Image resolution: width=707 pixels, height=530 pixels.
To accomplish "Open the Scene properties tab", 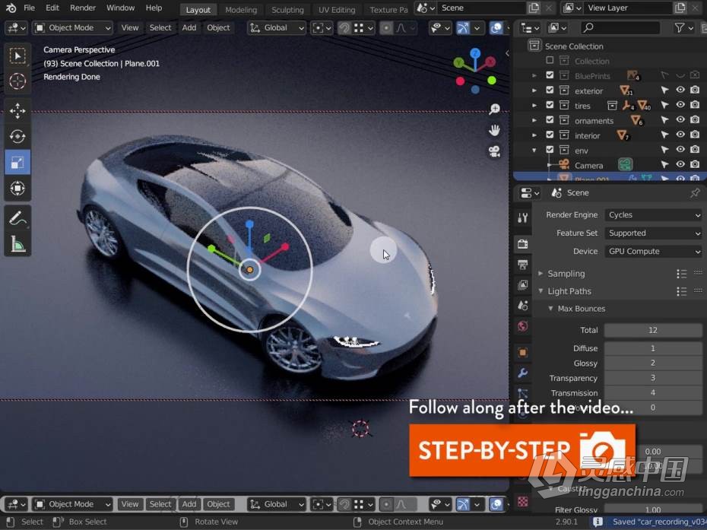I will tap(522, 306).
